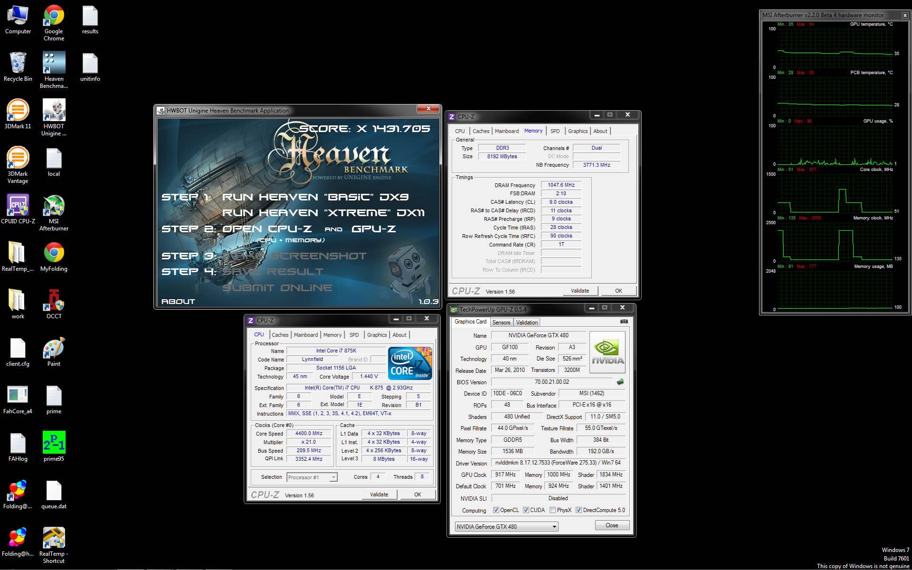Click OK in the lower CPU-Z window
The width and height of the screenshot is (912, 570).
418,494
